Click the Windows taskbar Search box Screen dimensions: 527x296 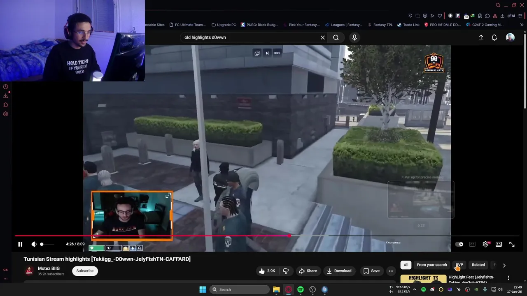tap(240, 289)
